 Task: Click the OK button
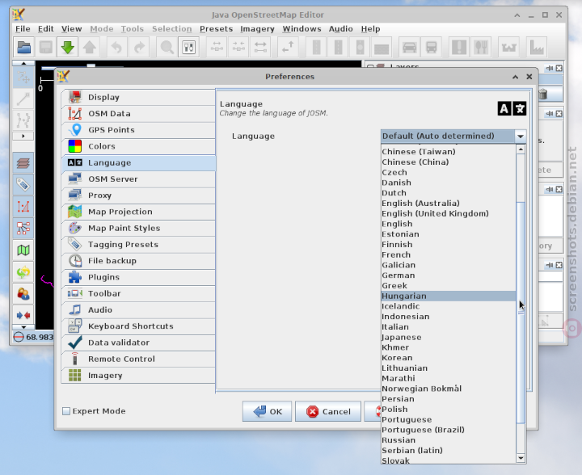tap(267, 411)
